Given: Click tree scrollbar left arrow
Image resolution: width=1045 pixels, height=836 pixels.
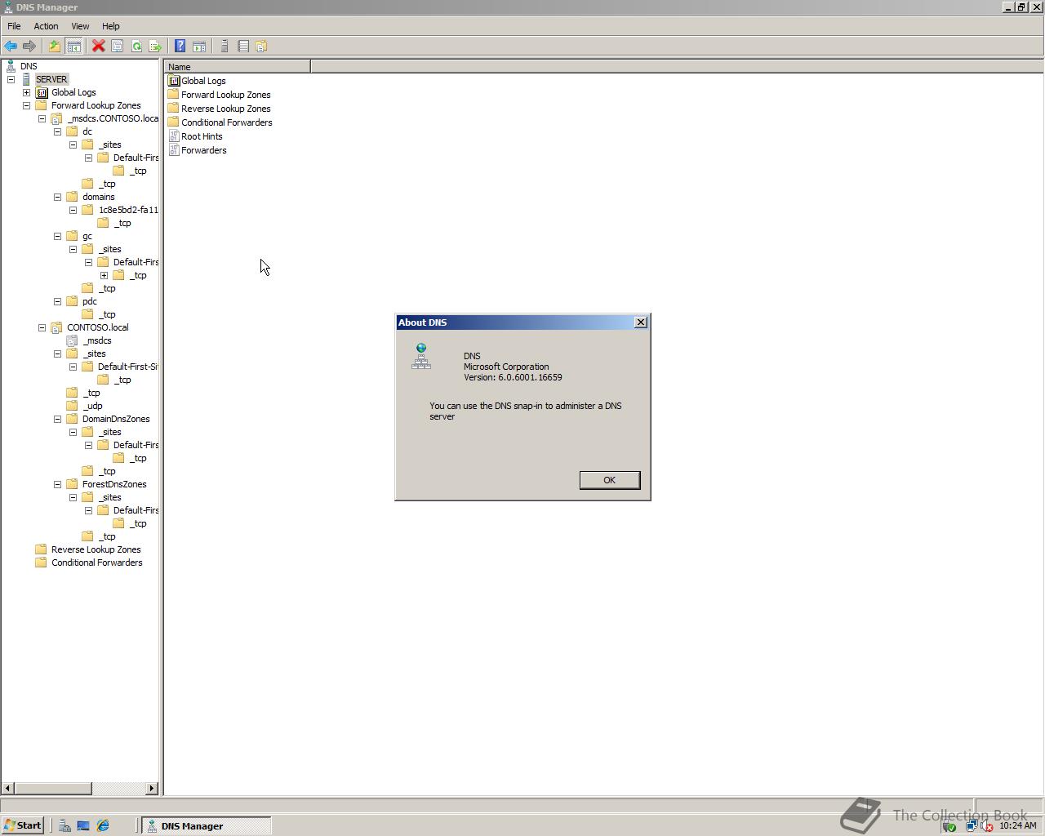Looking at the screenshot, I should (x=7, y=789).
